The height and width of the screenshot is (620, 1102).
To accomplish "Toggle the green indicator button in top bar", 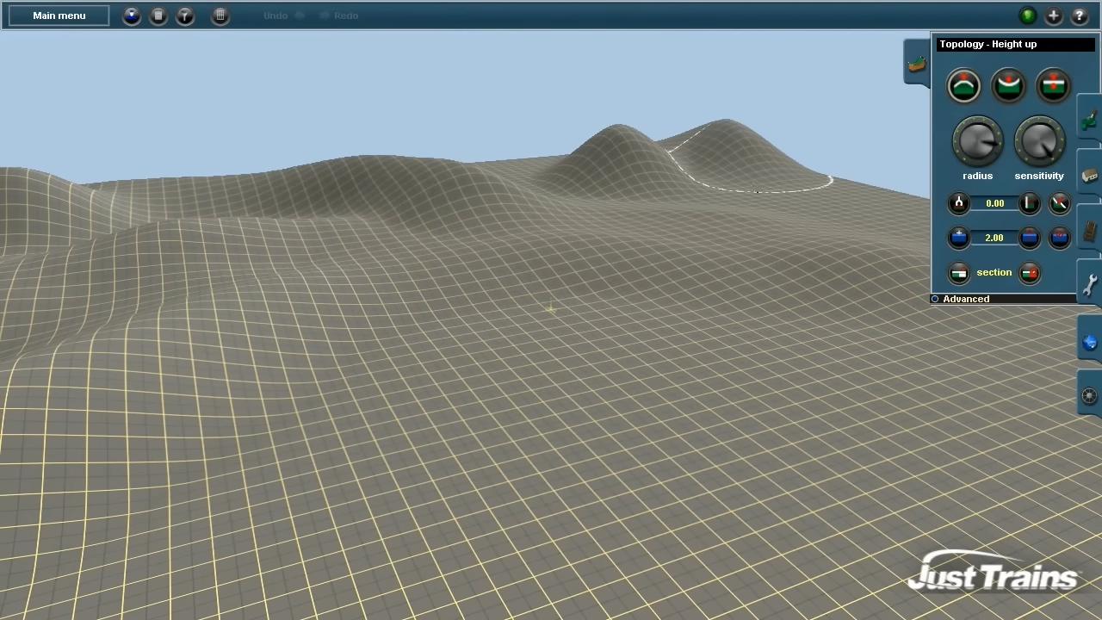I will coord(1027,15).
